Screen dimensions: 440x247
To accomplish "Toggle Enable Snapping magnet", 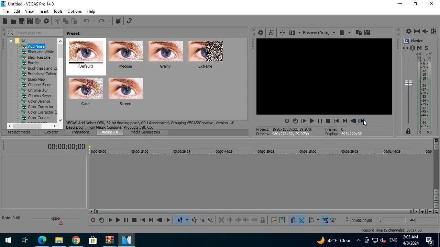I will tap(293, 220).
